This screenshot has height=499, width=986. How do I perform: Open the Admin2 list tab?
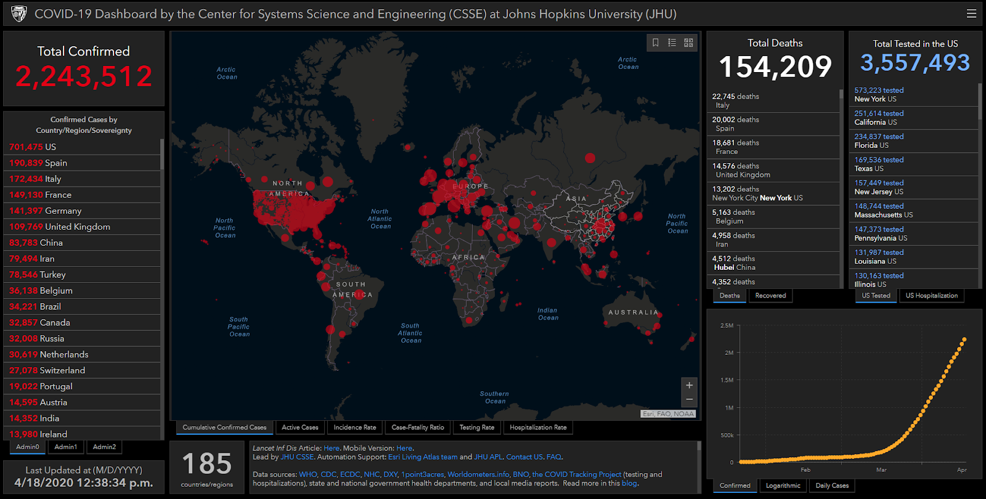pos(104,447)
